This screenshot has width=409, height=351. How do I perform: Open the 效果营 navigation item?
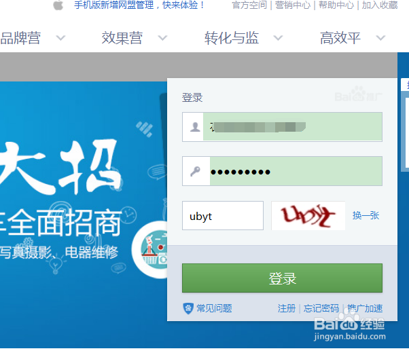click(122, 38)
